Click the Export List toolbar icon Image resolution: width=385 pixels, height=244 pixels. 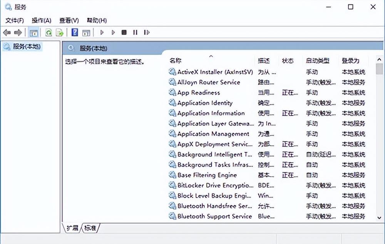60,32
